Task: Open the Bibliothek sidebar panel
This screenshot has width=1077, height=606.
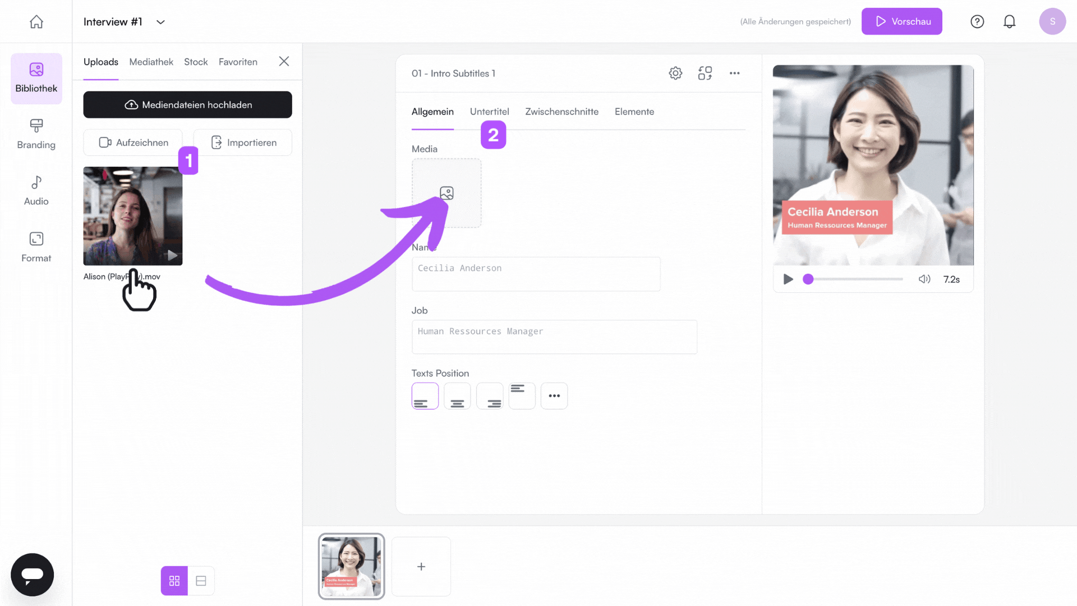Action: click(36, 79)
